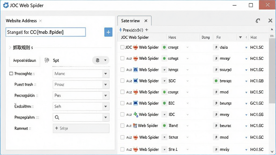Click the plus icon beside the Prexid label
This screenshot has height=155, width=276.
pos(147,30)
